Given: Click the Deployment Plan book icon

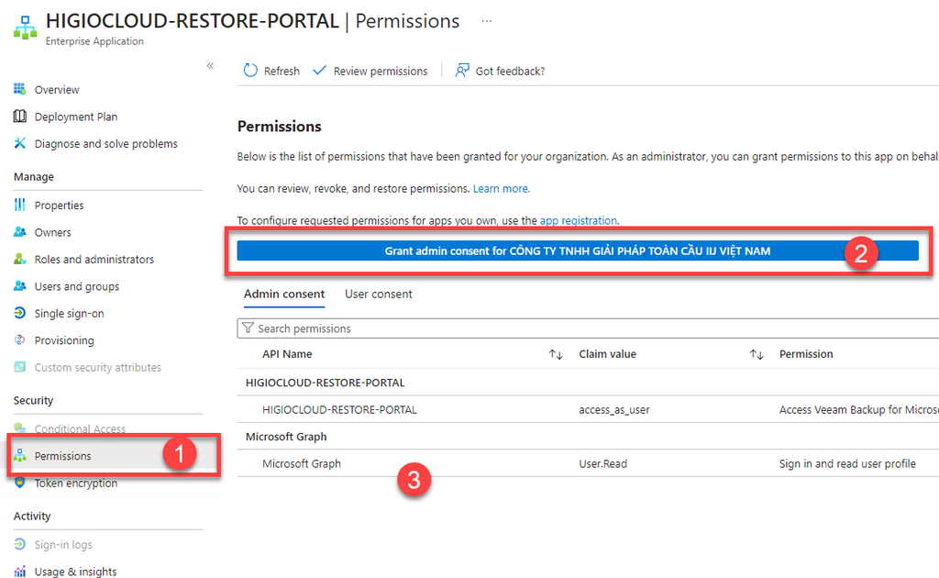Looking at the screenshot, I should coord(20,117).
